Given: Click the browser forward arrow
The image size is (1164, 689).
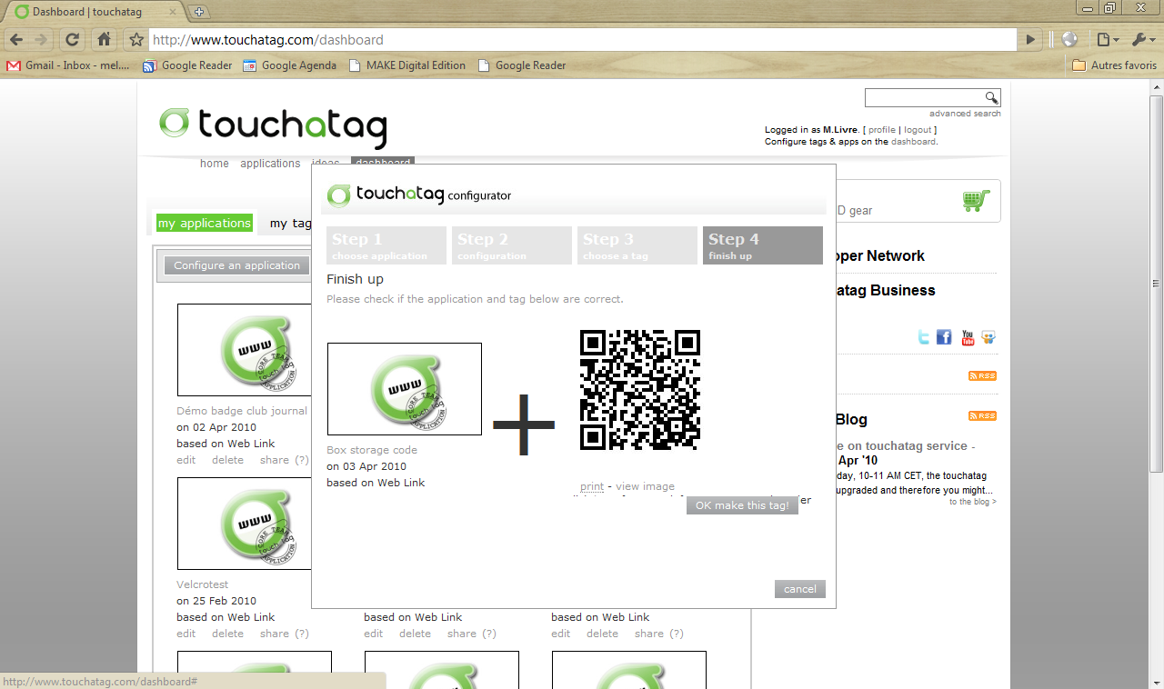Looking at the screenshot, I should pos(41,40).
